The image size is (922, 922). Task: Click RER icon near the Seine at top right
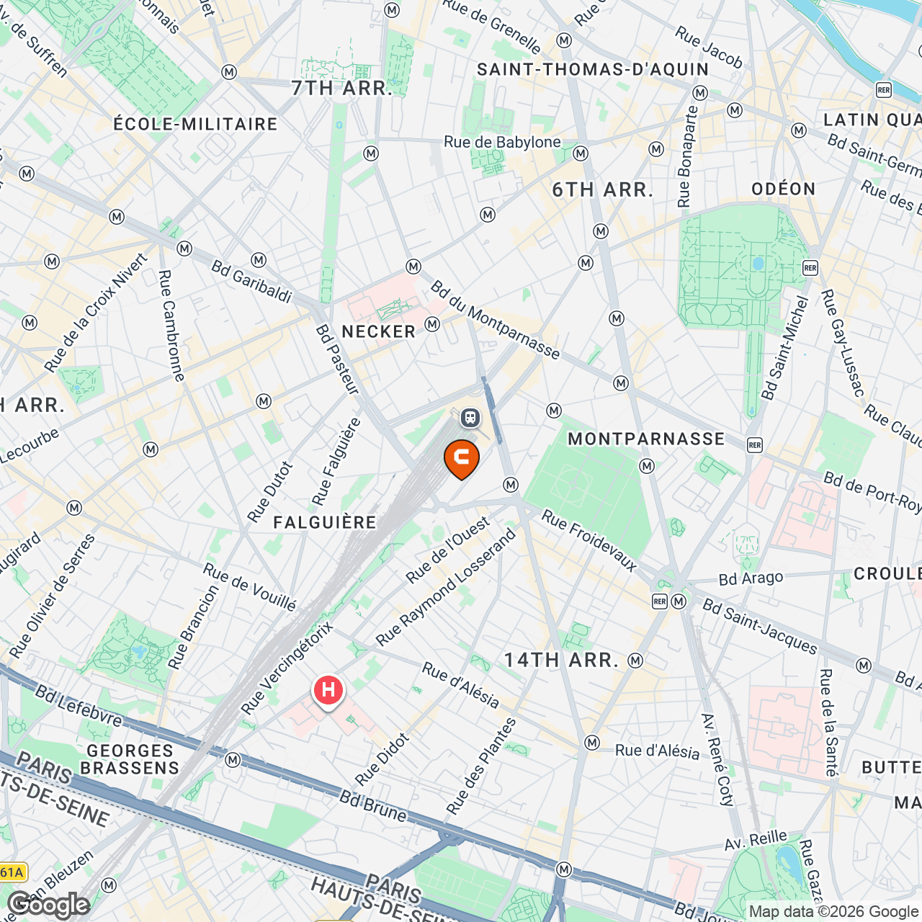(x=884, y=90)
